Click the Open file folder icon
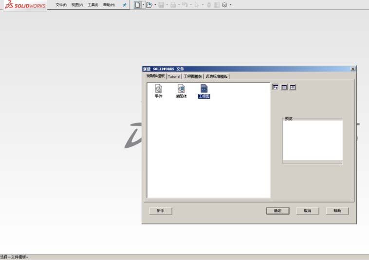369x260 pixels. tap(149, 5)
